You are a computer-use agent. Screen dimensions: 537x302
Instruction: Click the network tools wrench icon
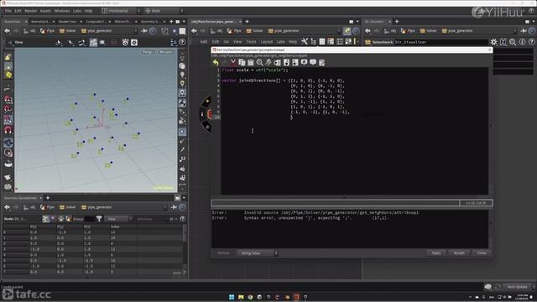[x=305, y=42]
